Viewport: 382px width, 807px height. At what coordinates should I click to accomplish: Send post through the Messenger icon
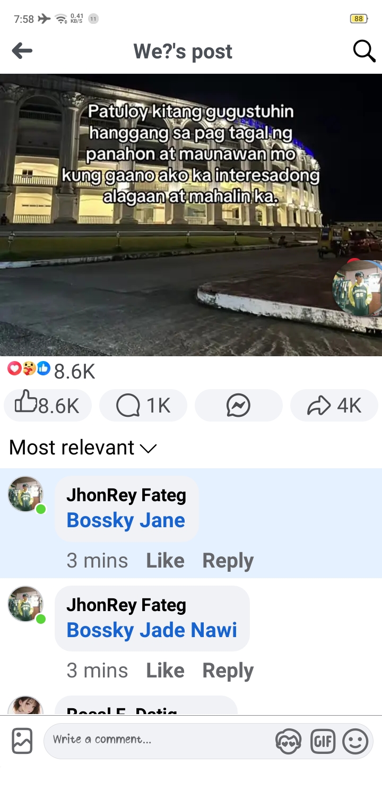pyautogui.click(x=239, y=406)
